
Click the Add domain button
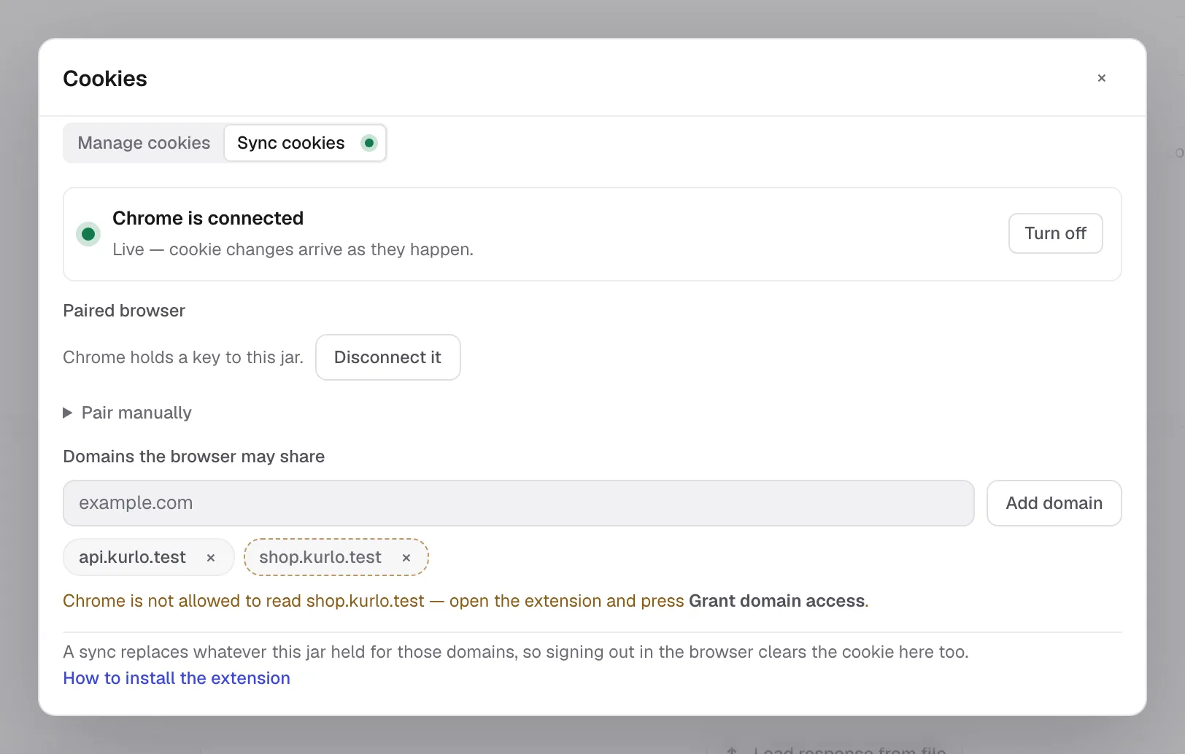coord(1054,503)
